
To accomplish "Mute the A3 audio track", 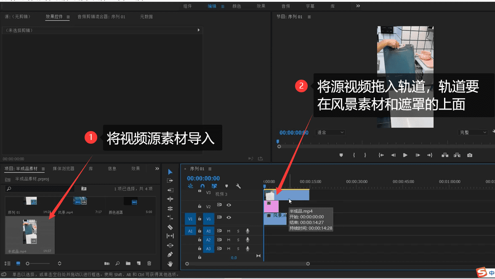I will tap(229, 249).
